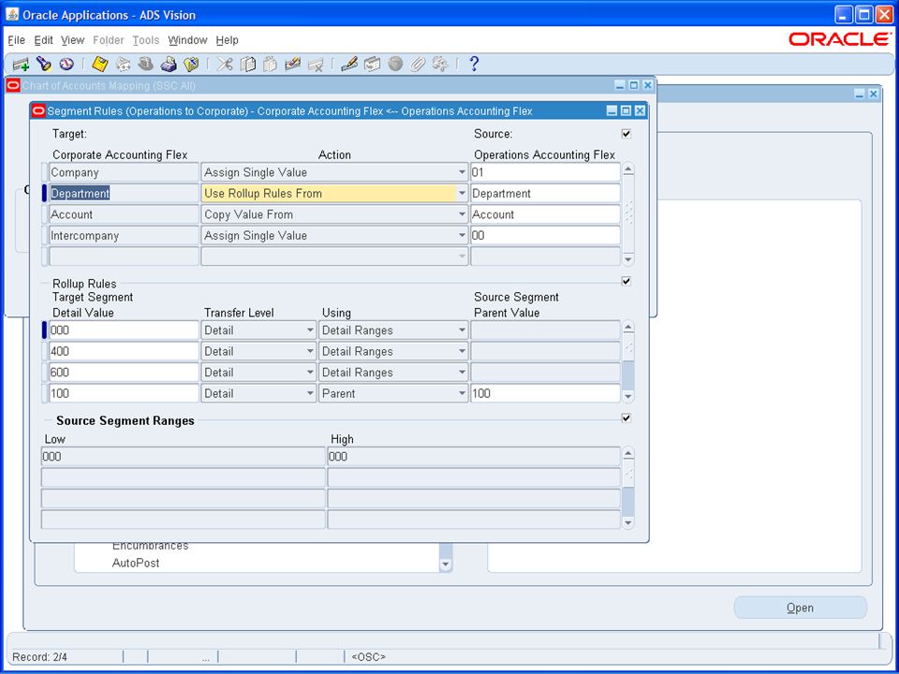Toggle the Source section checkbox

tap(626, 134)
